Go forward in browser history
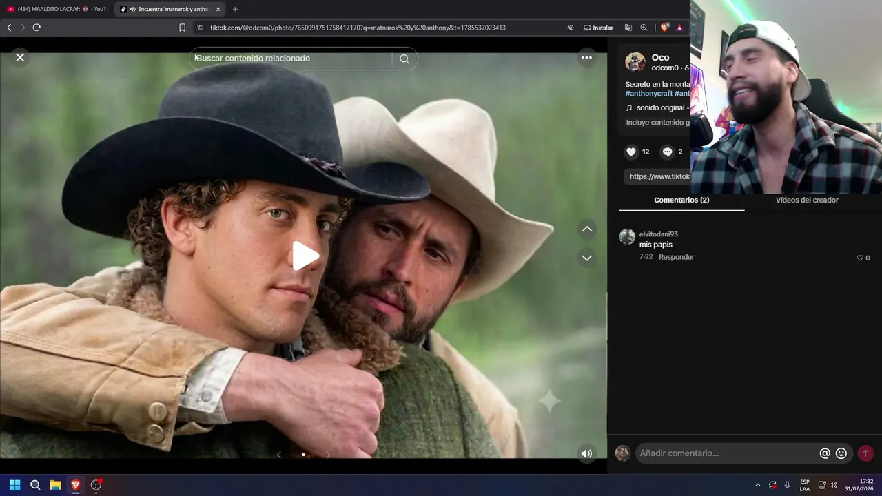 tap(23, 28)
